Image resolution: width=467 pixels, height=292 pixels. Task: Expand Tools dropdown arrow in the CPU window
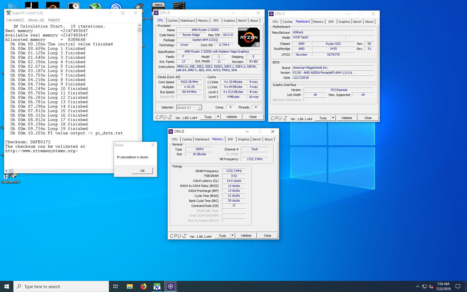pyautogui.click(x=218, y=117)
